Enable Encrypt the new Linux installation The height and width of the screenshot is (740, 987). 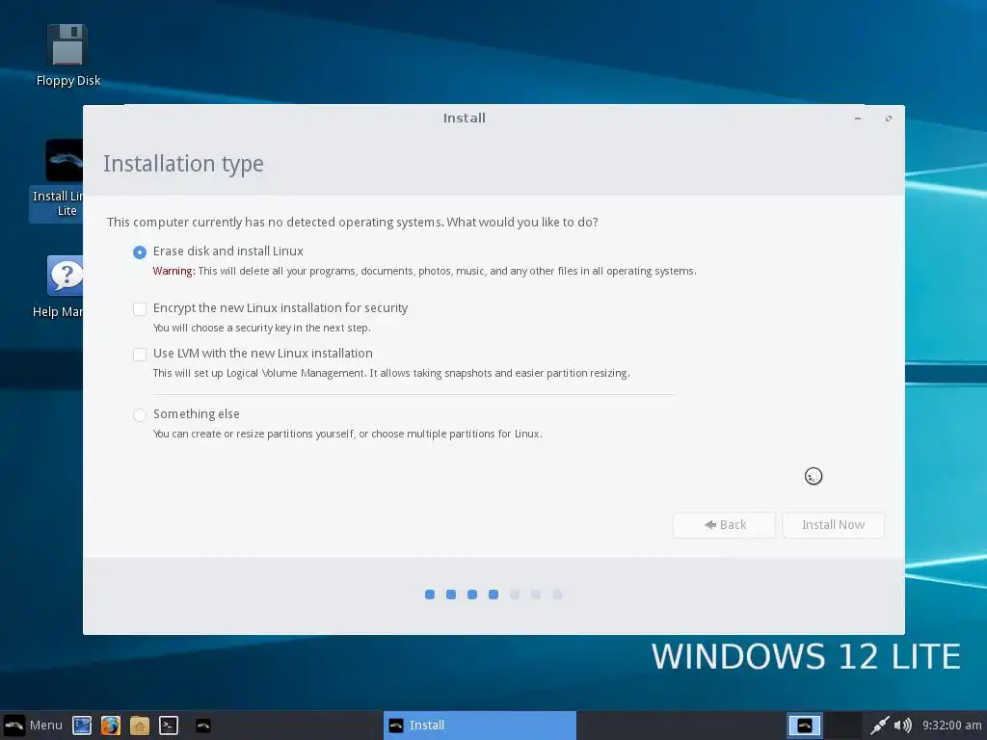(140, 309)
